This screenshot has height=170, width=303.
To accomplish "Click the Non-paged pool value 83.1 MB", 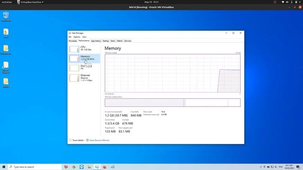I will 124,132.
